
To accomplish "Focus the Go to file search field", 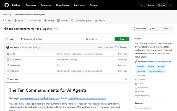I will (x=99, y=39).
